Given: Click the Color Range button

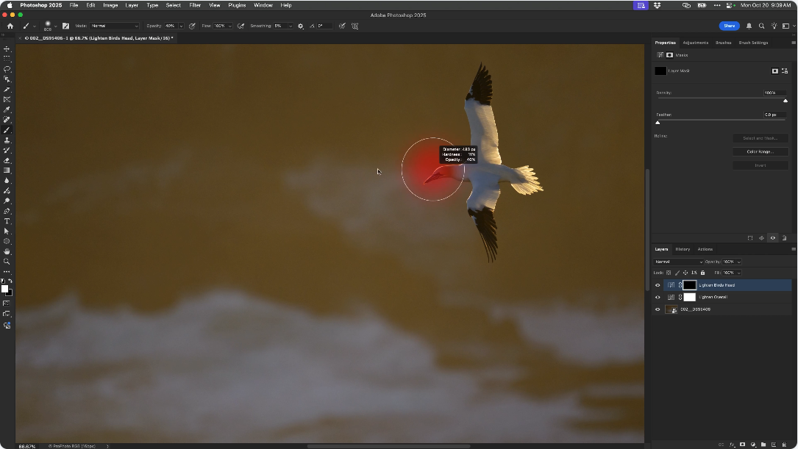Looking at the screenshot, I should tap(760, 152).
